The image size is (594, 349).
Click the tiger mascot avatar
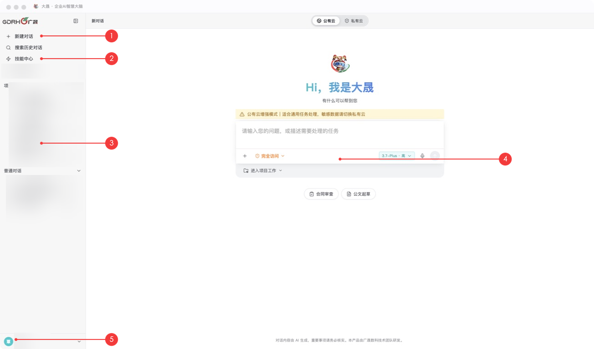tap(340, 64)
